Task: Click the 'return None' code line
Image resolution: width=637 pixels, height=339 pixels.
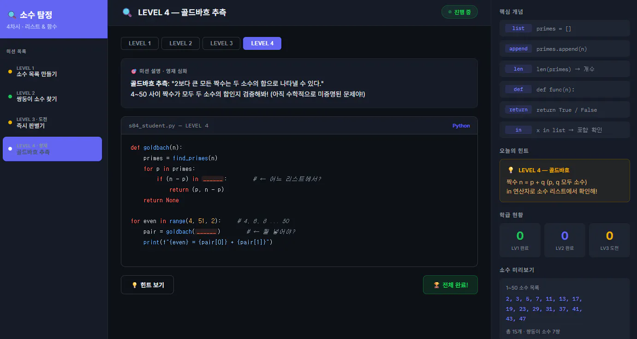Action: click(x=161, y=200)
